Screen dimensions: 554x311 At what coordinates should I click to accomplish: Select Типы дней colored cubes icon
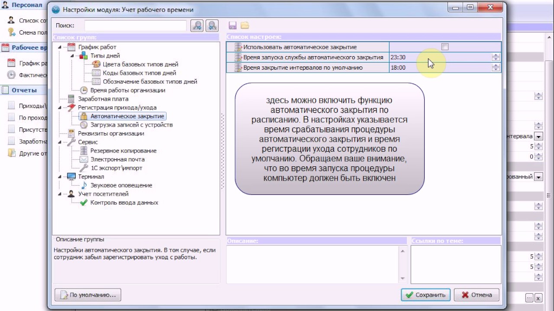point(84,56)
